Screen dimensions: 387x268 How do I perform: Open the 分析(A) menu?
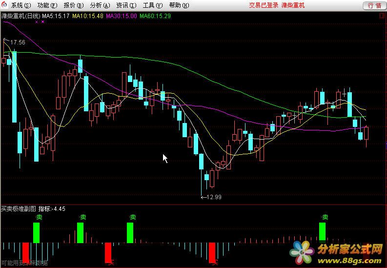[x=100, y=5]
